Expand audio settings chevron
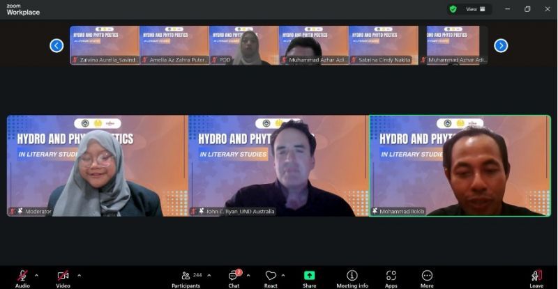558x289 pixels. (36, 275)
